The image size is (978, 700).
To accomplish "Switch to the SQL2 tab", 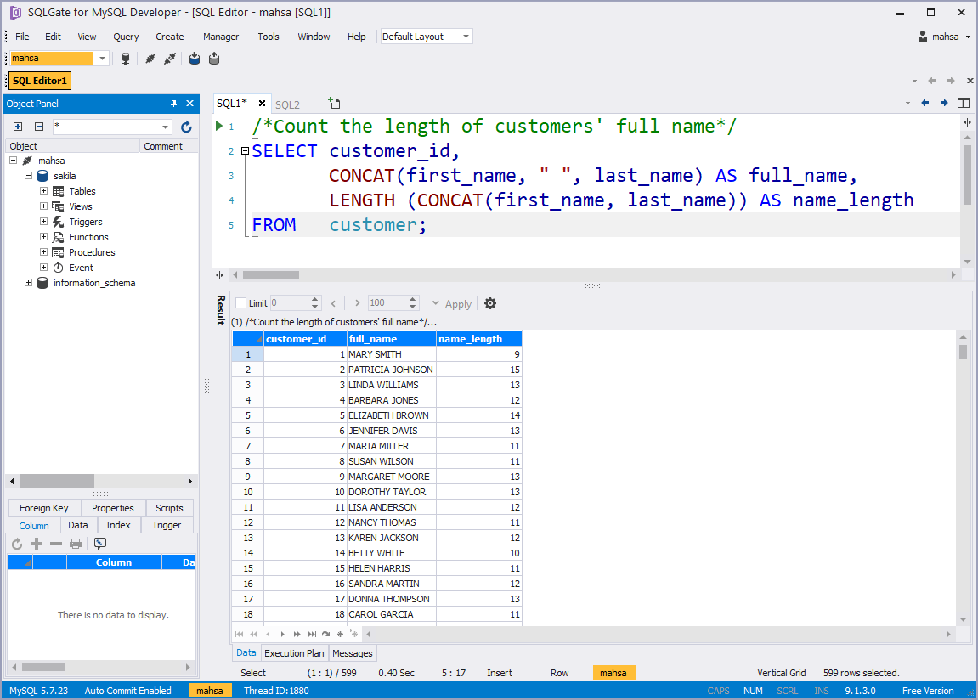I will (x=287, y=104).
